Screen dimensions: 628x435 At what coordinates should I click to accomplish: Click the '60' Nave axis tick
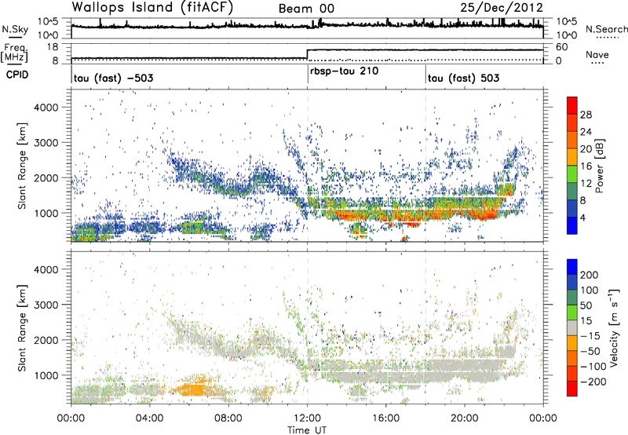[x=561, y=47]
